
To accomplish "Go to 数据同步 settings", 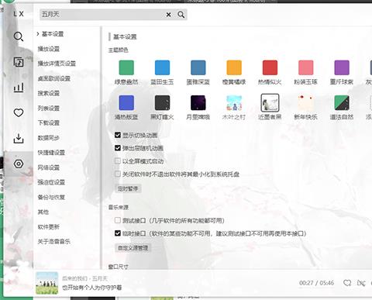I will point(49,138).
